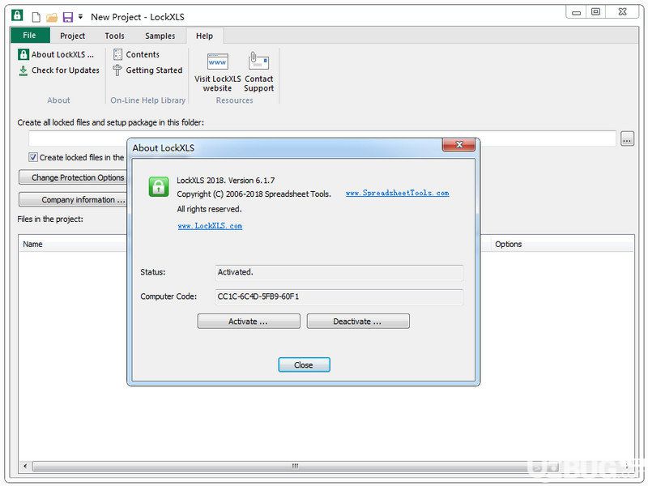Viewport: 648px width, 486px height.
Task: Click the Deactivate button
Action: (x=358, y=321)
